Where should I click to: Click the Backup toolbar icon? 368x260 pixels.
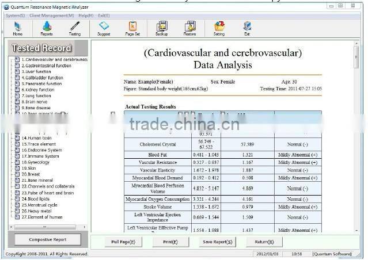point(162,28)
